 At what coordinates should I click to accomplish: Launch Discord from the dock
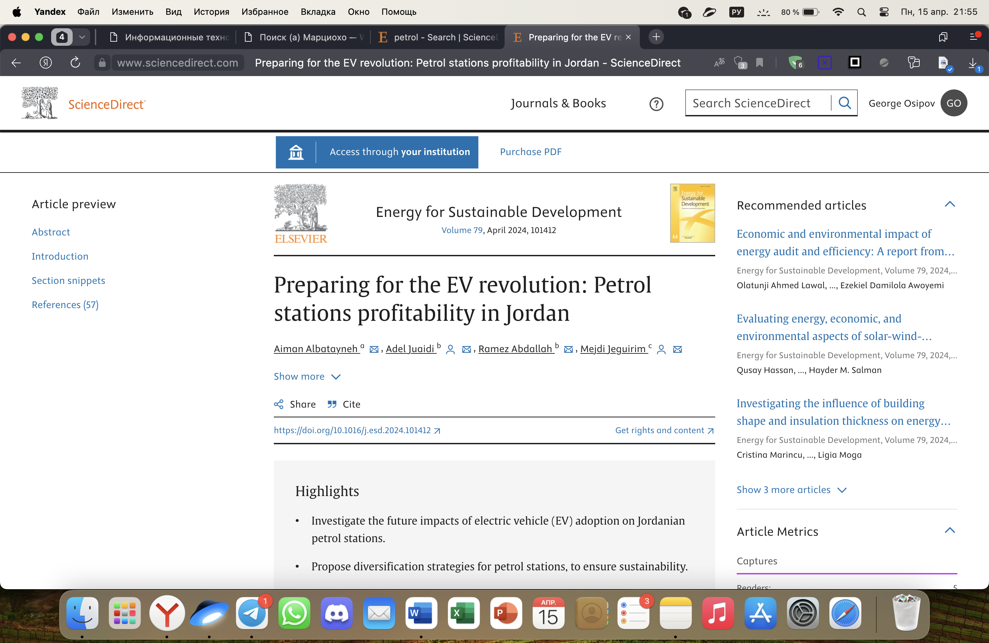point(337,613)
